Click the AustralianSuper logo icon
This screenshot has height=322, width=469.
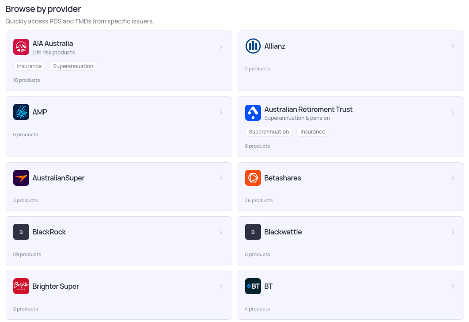pyautogui.click(x=21, y=178)
